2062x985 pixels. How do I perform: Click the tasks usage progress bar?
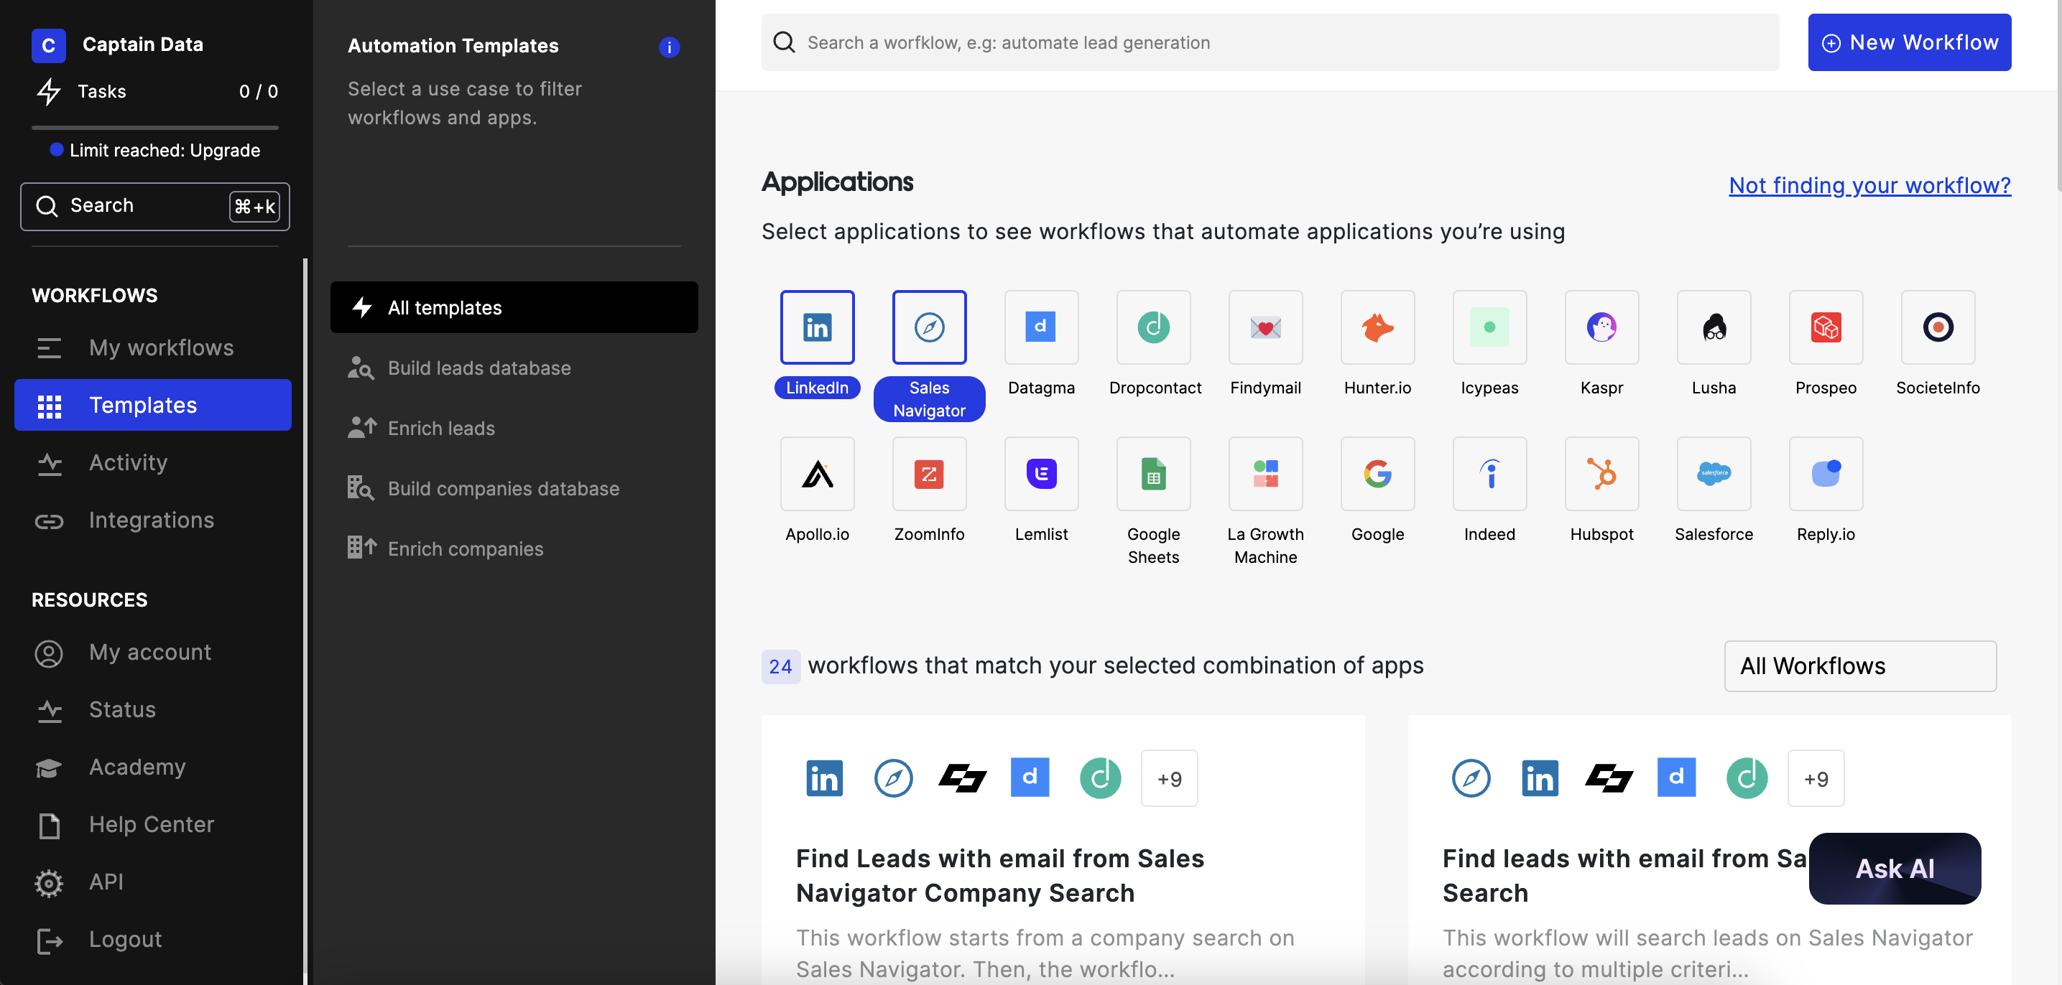click(154, 127)
